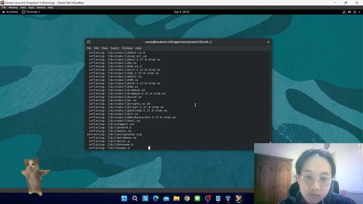Open GNOME power status icon

[x=354, y=12]
